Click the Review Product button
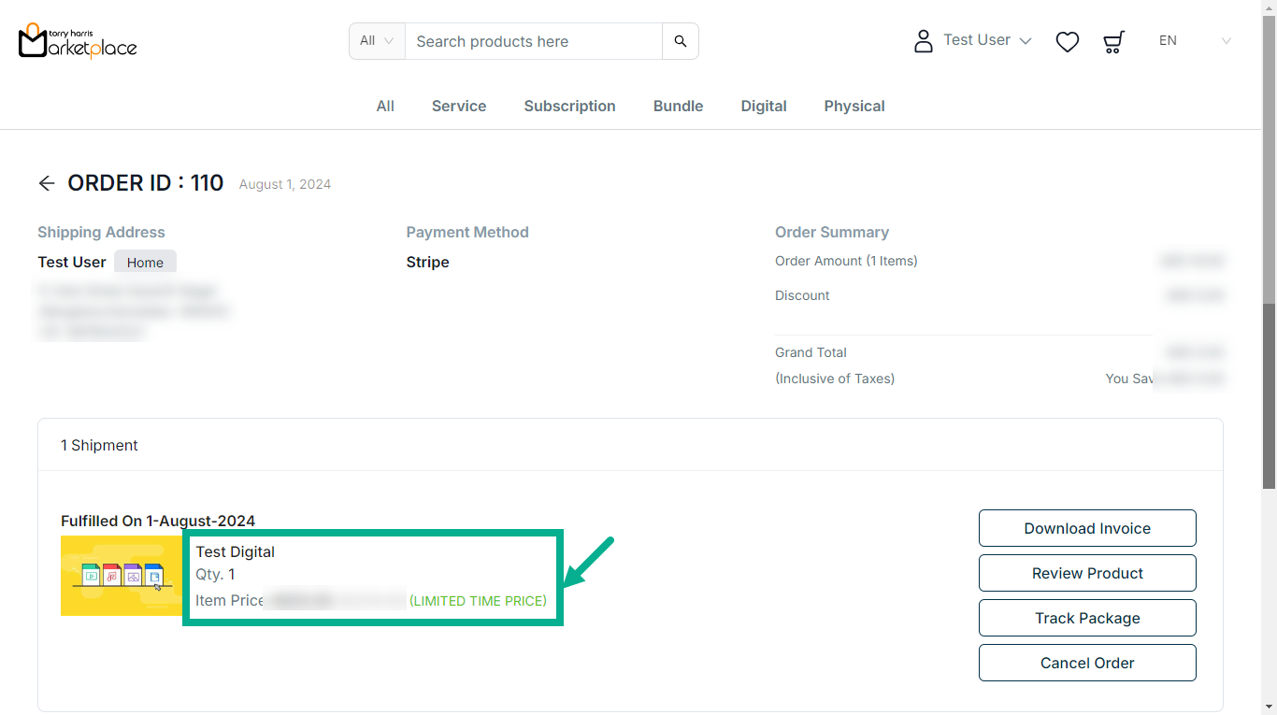Viewport: 1277px width, 715px height. coord(1086,573)
